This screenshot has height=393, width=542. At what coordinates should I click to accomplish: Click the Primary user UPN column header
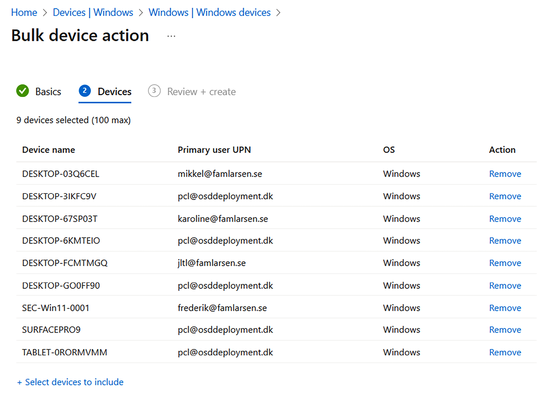click(x=214, y=150)
